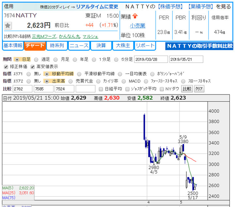
Task: Select 平滑移動平均線 indicator radio
Action: click(79, 74)
